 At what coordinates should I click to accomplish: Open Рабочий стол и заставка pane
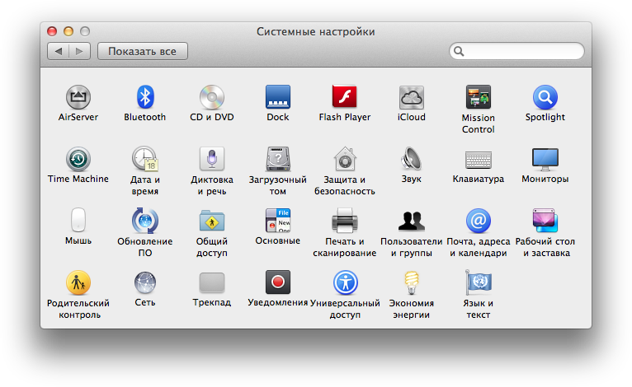tap(545, 221)
